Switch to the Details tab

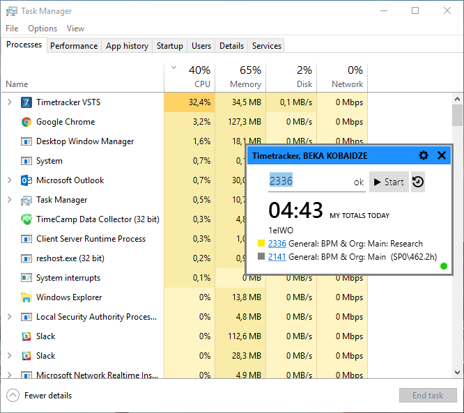pos(232,46)
